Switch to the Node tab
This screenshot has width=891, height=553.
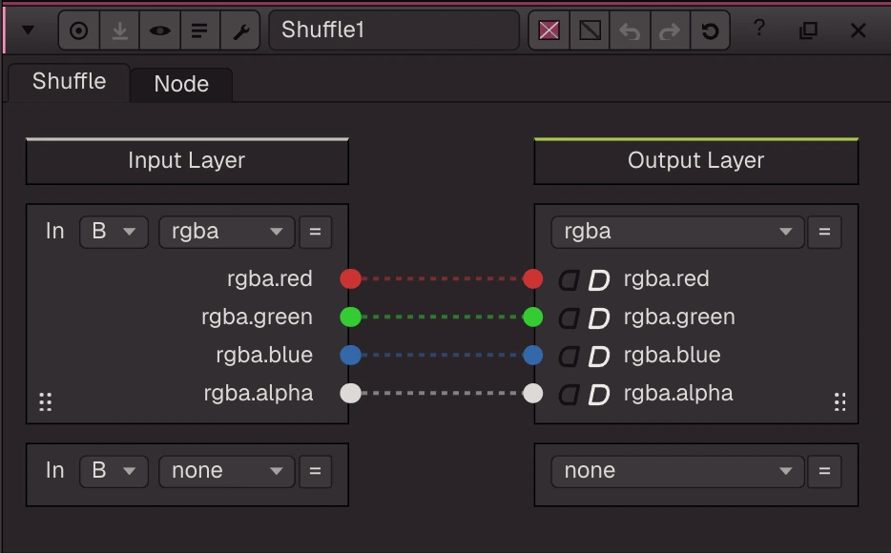[181, 84]
